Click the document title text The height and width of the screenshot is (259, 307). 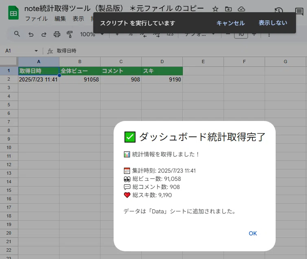click(114, 9)
